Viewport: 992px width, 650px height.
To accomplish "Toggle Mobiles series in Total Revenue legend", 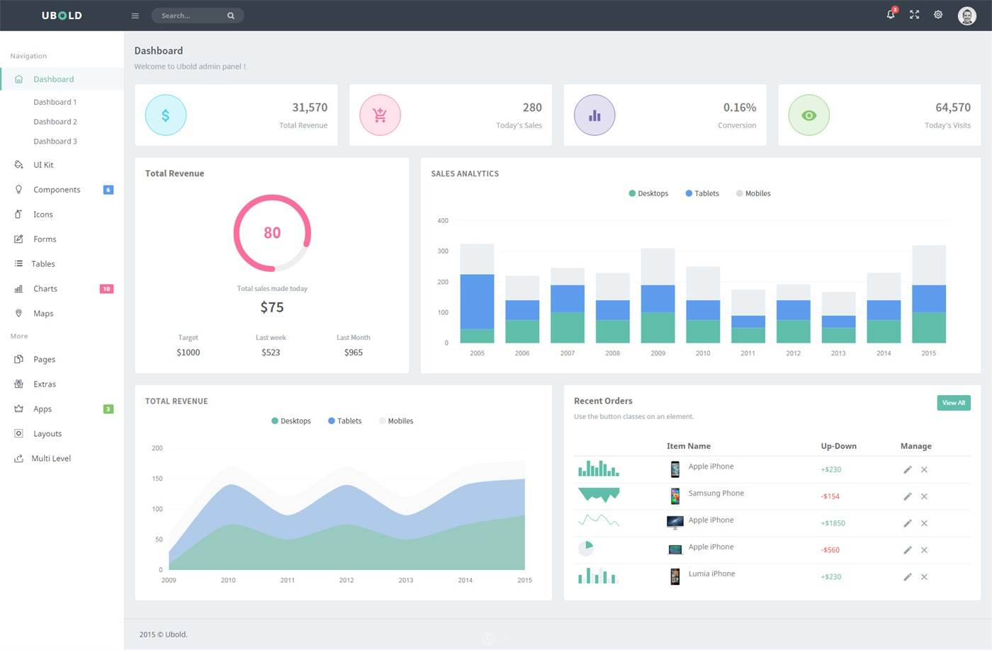I will click(x=396, y=421).
